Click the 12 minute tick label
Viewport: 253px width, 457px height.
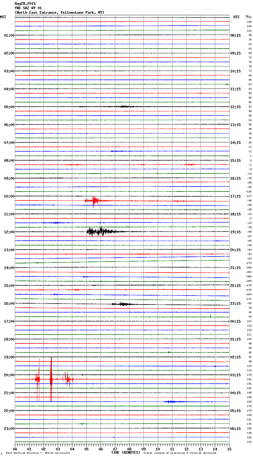186,449
